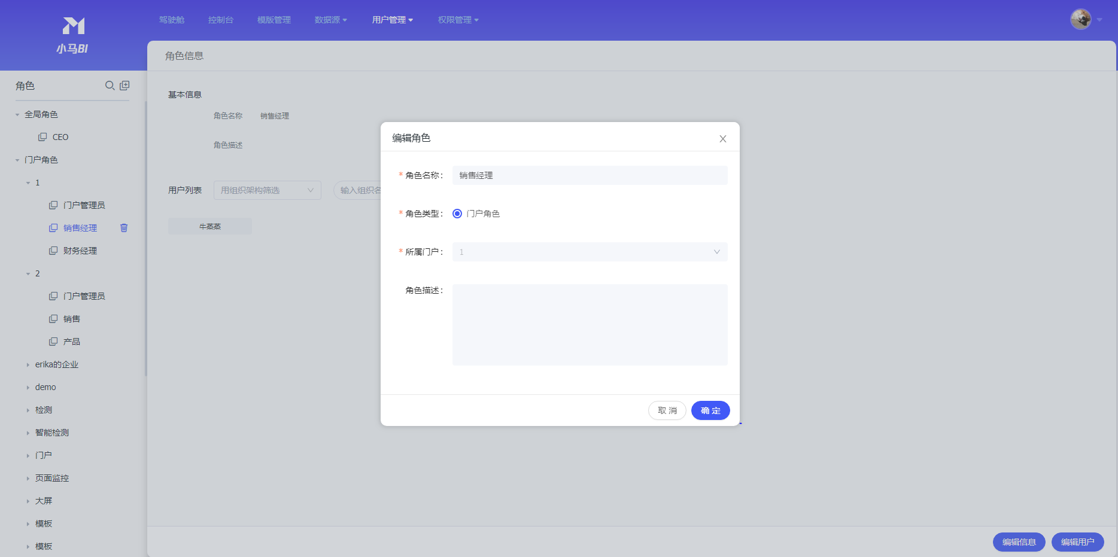
Task: Select the 门户角色 radio button
Action: pos(457,214)
